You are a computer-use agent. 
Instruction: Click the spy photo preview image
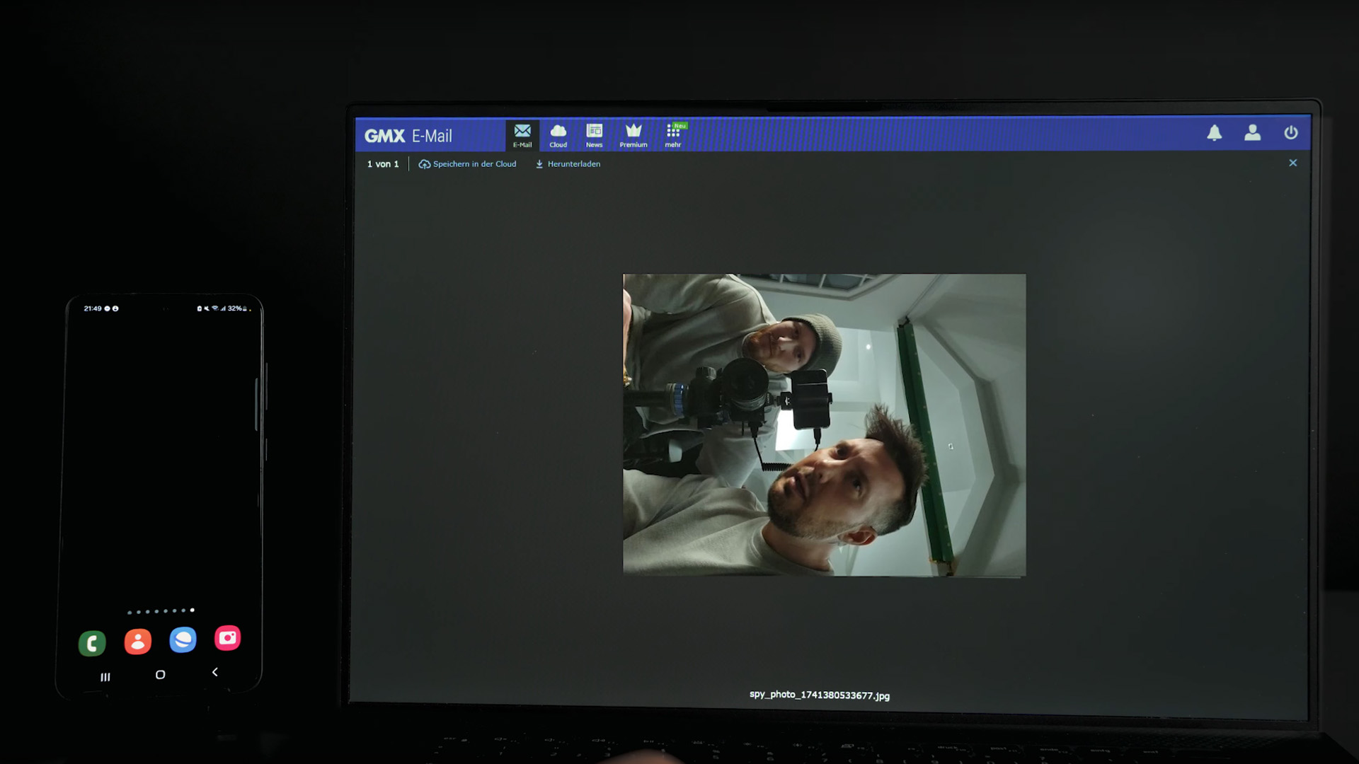pos(824,424)
